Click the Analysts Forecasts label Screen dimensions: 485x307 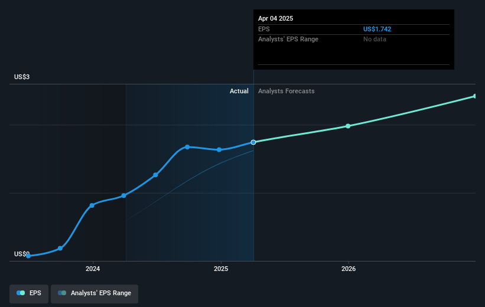[x=287, y=91]
